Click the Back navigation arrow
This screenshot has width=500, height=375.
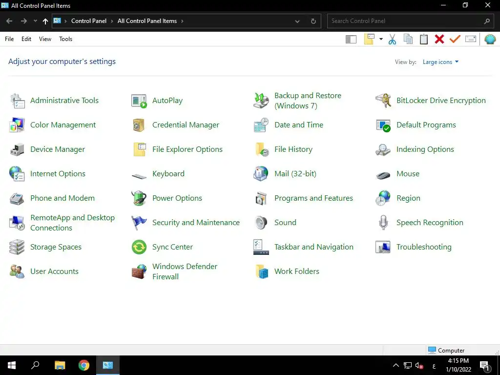(x=9, y=21)
